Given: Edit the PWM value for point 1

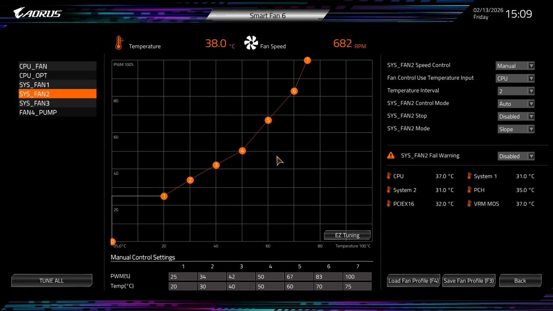Looking at the screenshot, I should click(x=183, y=276).
